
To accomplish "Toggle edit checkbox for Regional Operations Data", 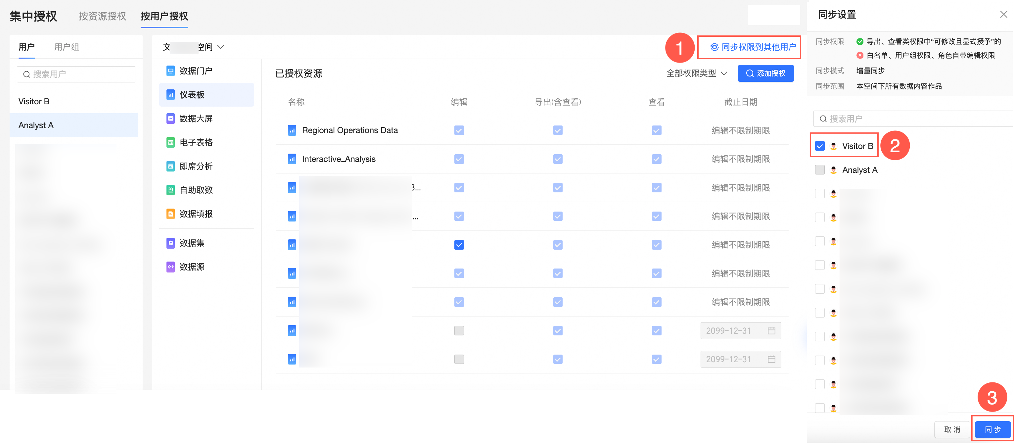I will [x=459, y=130].
